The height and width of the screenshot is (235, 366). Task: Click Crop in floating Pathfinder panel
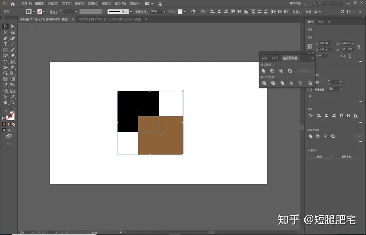[291, 83]
